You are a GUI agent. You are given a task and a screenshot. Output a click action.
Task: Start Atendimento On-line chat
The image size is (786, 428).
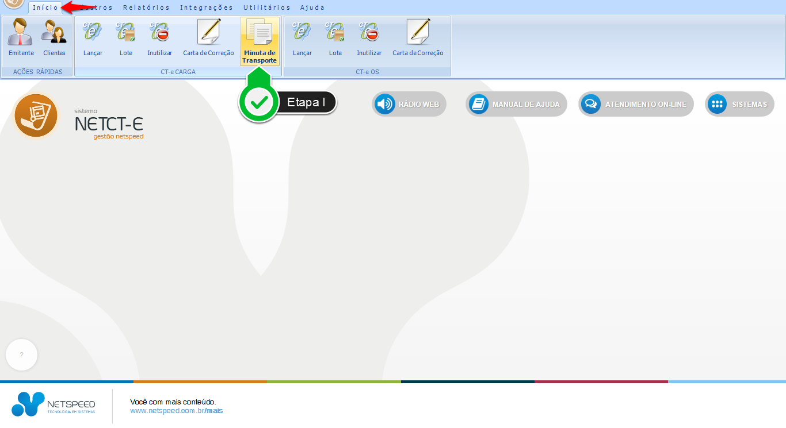[636, 105]
